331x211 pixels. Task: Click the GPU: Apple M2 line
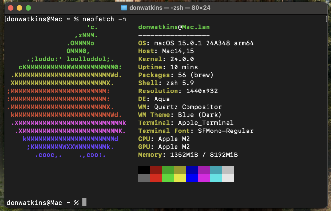[x=164, y=147]
